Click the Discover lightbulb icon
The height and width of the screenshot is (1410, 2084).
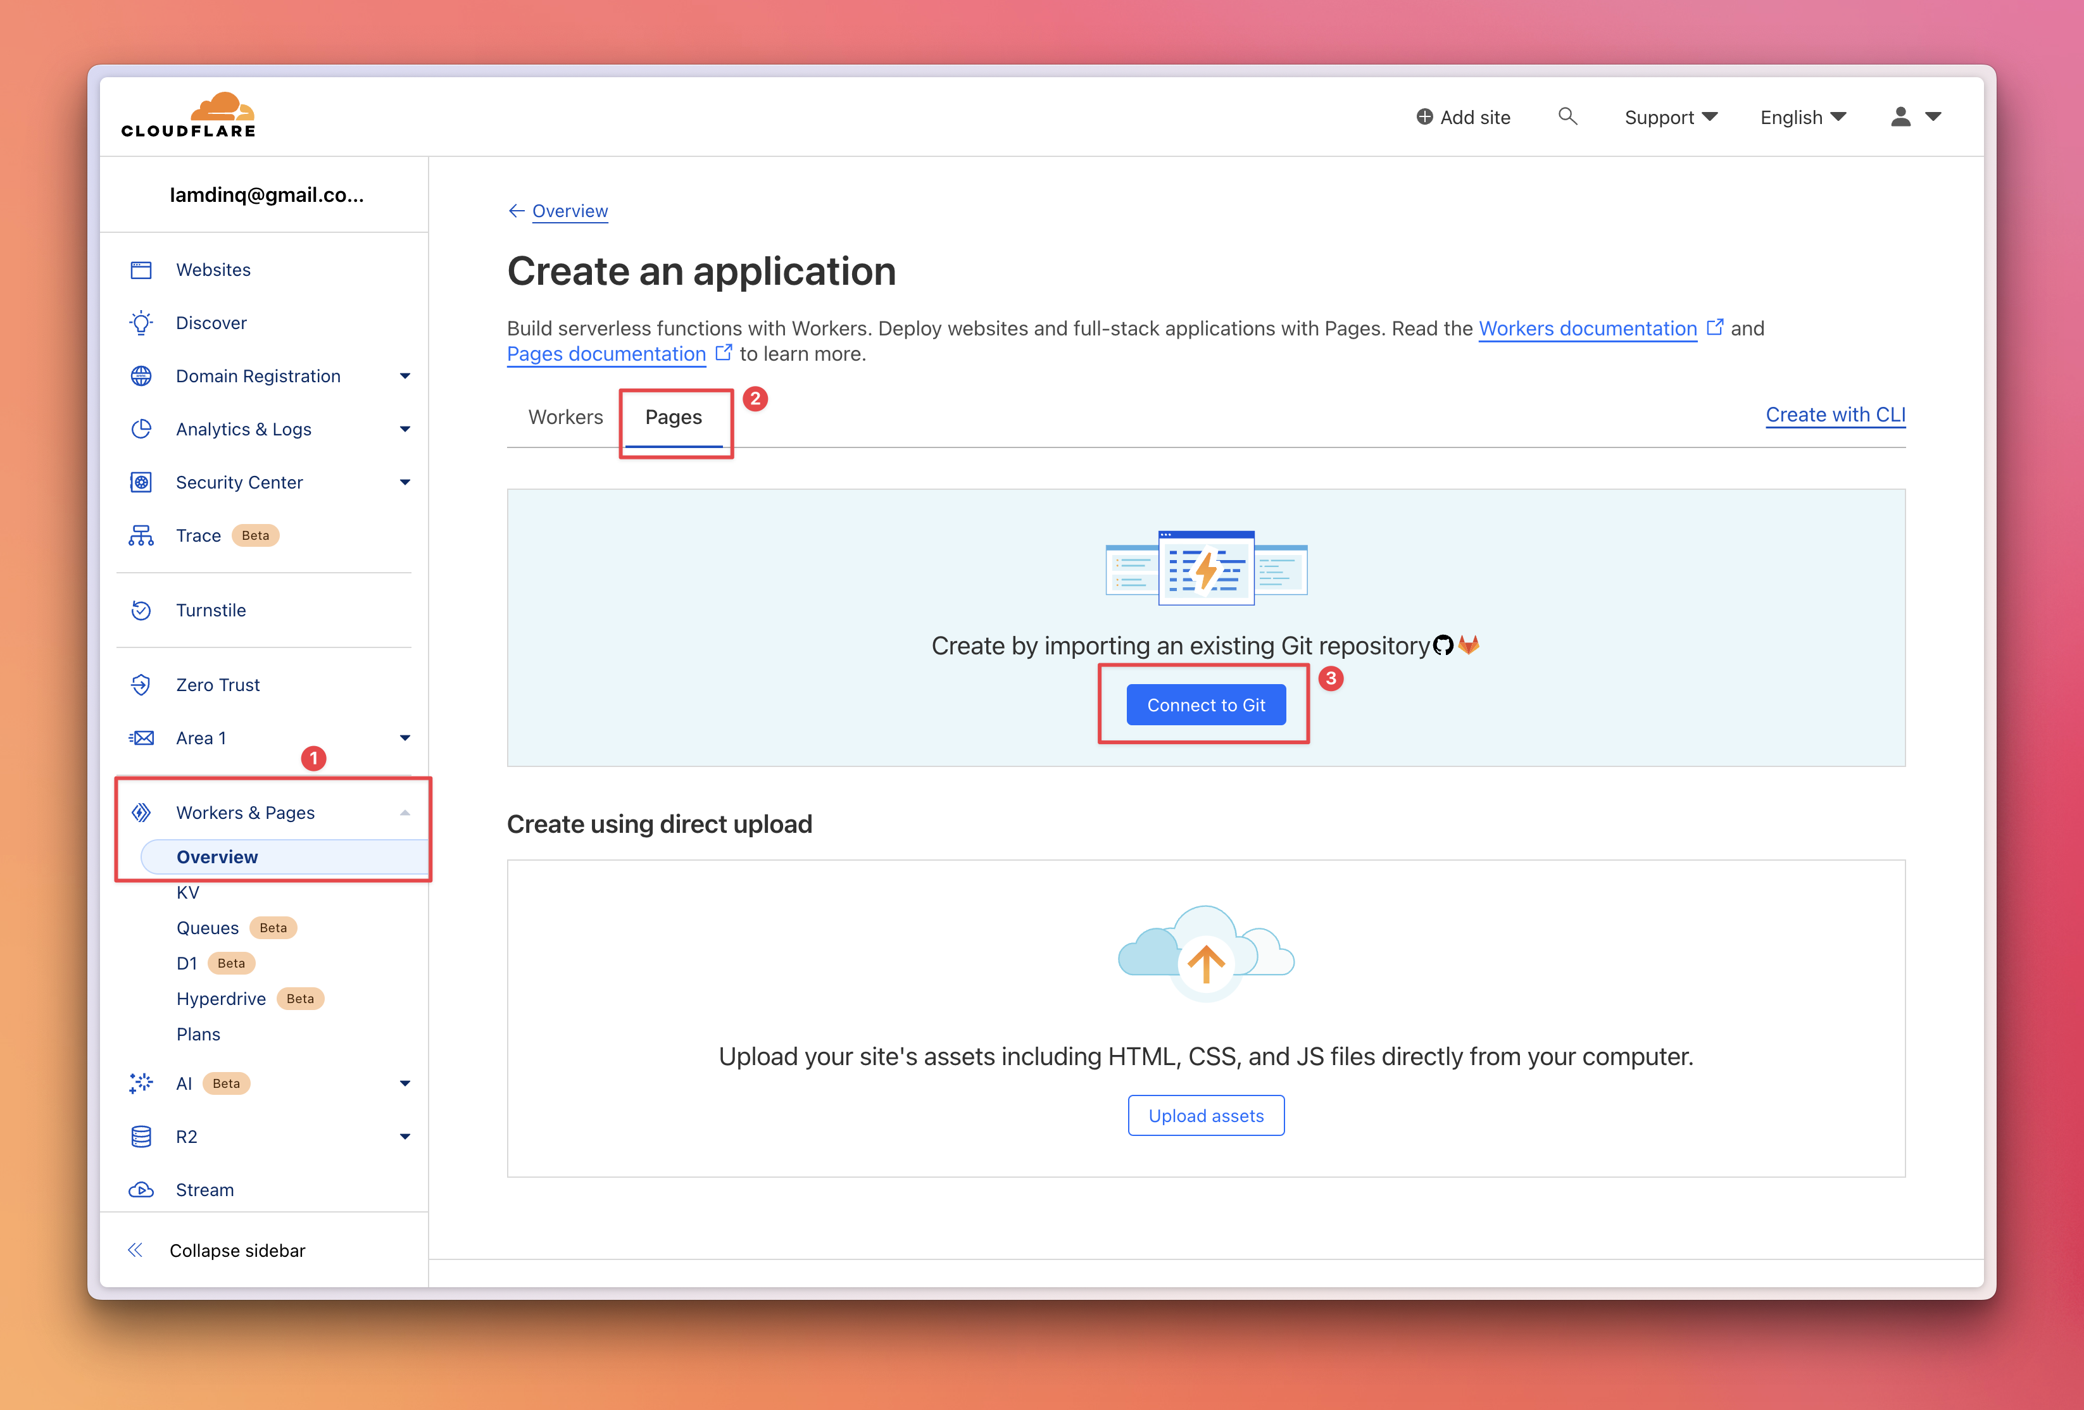[141, 323]
